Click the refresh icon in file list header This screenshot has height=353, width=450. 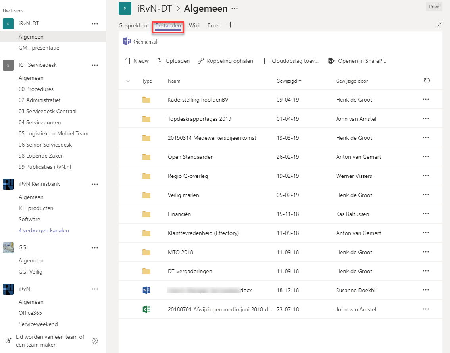427,81
